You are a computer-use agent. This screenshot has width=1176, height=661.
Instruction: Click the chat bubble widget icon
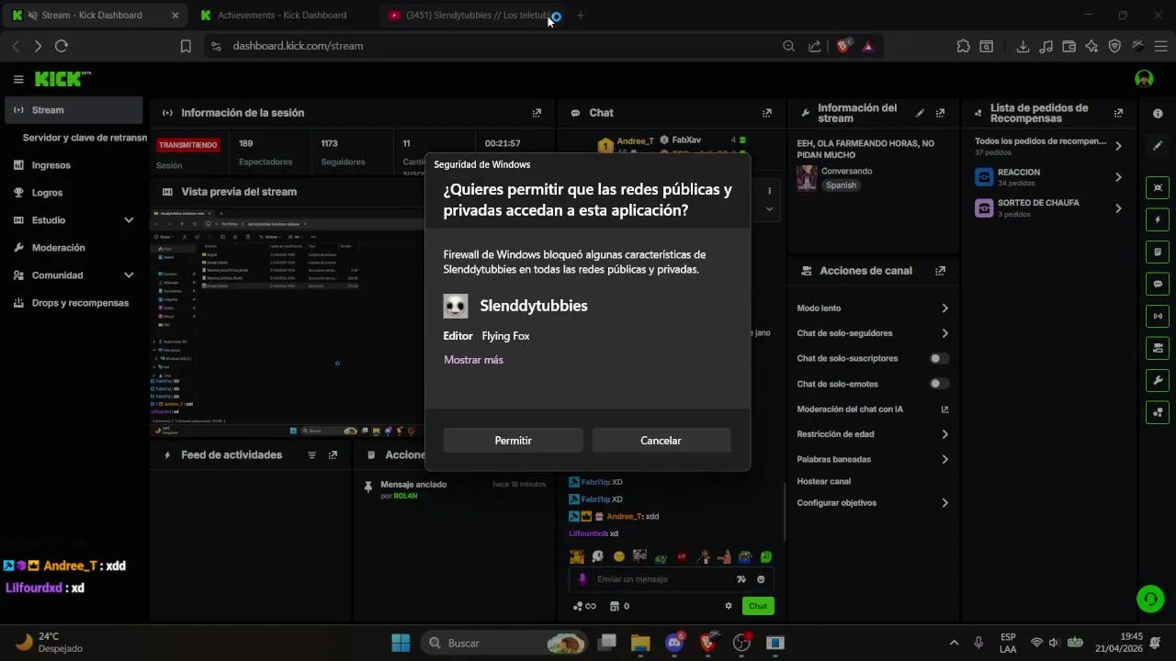click(1158, 284)
